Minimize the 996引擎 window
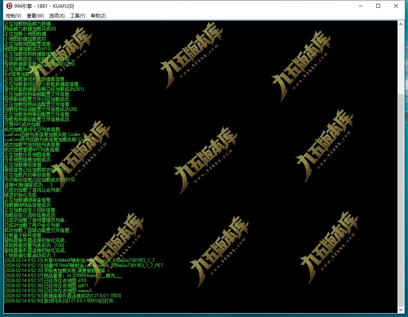 click(361, 6)
